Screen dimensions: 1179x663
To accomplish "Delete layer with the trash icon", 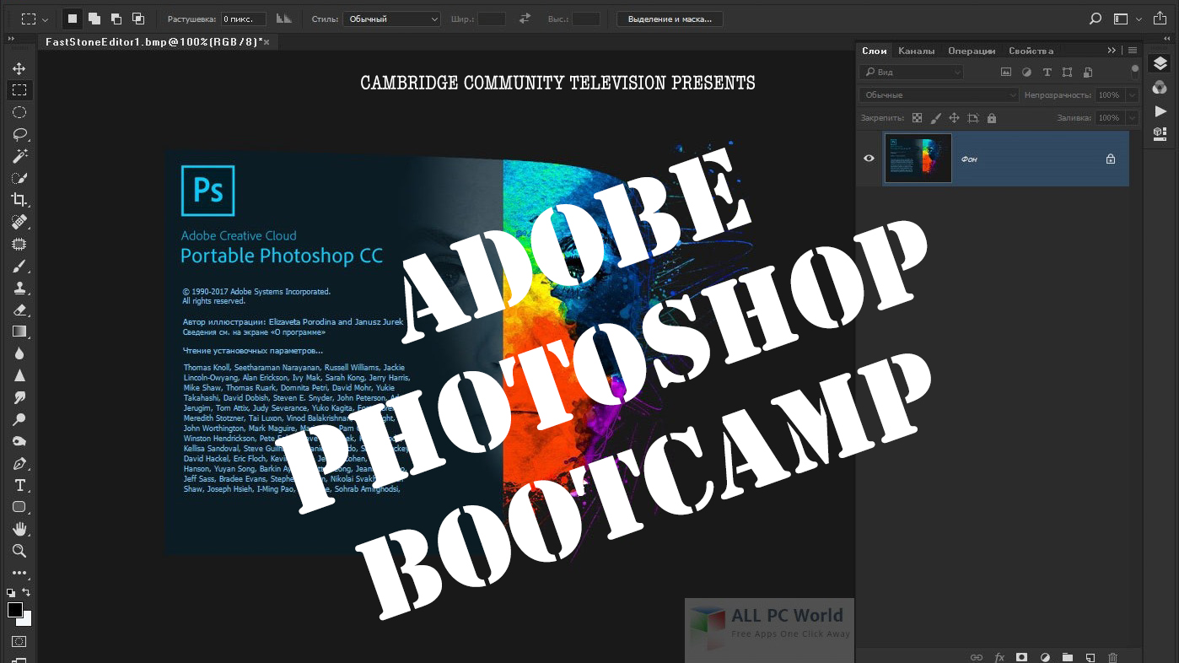I will click(x=1112, y=657).
